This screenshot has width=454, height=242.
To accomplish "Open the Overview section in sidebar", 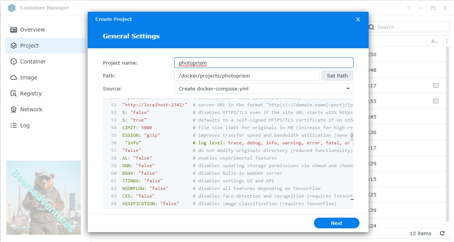I will click(x=32, y=30).
